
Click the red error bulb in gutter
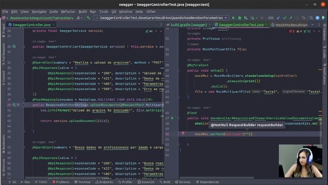(x=183, y=134)
